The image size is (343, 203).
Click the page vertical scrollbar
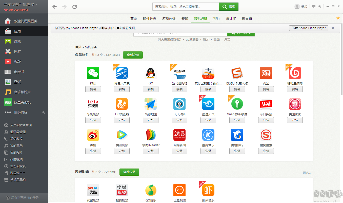(x=341, y=59)
